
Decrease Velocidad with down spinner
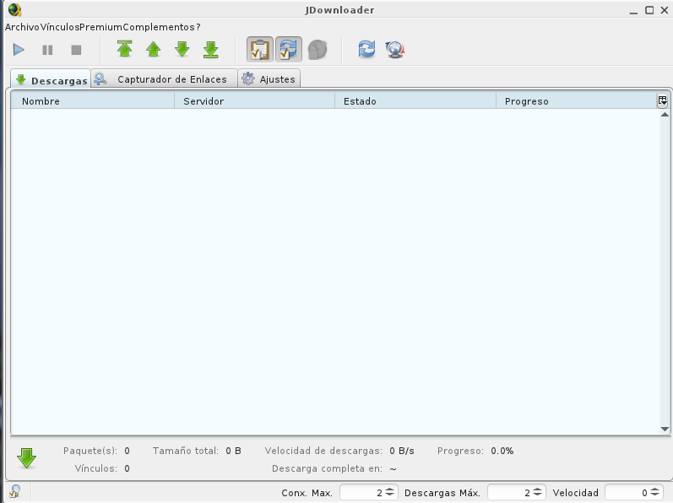tap(654, 495)
